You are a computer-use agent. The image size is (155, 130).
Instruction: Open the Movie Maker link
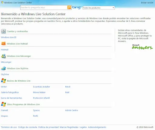click(x=39, y=92)
